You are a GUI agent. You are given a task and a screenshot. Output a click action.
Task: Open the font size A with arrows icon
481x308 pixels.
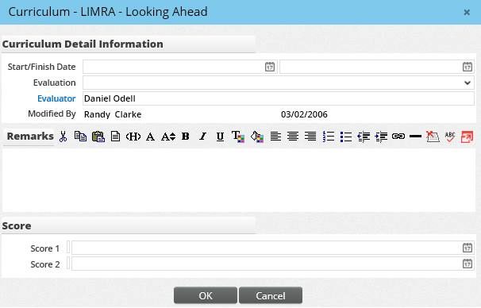168,137
